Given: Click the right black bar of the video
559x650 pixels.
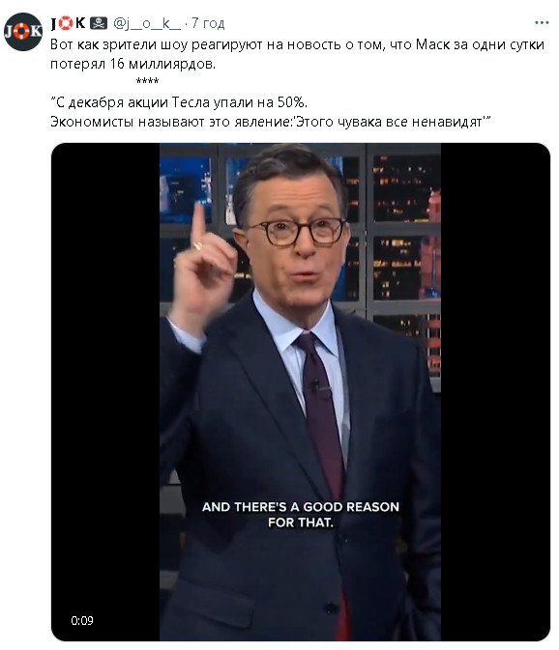Looking at the screenshot, I should [495, 392].
